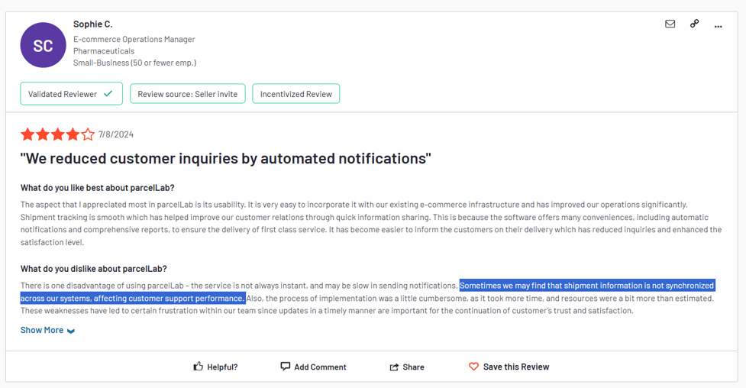Open the three-dots more options menu

point(718,26)
